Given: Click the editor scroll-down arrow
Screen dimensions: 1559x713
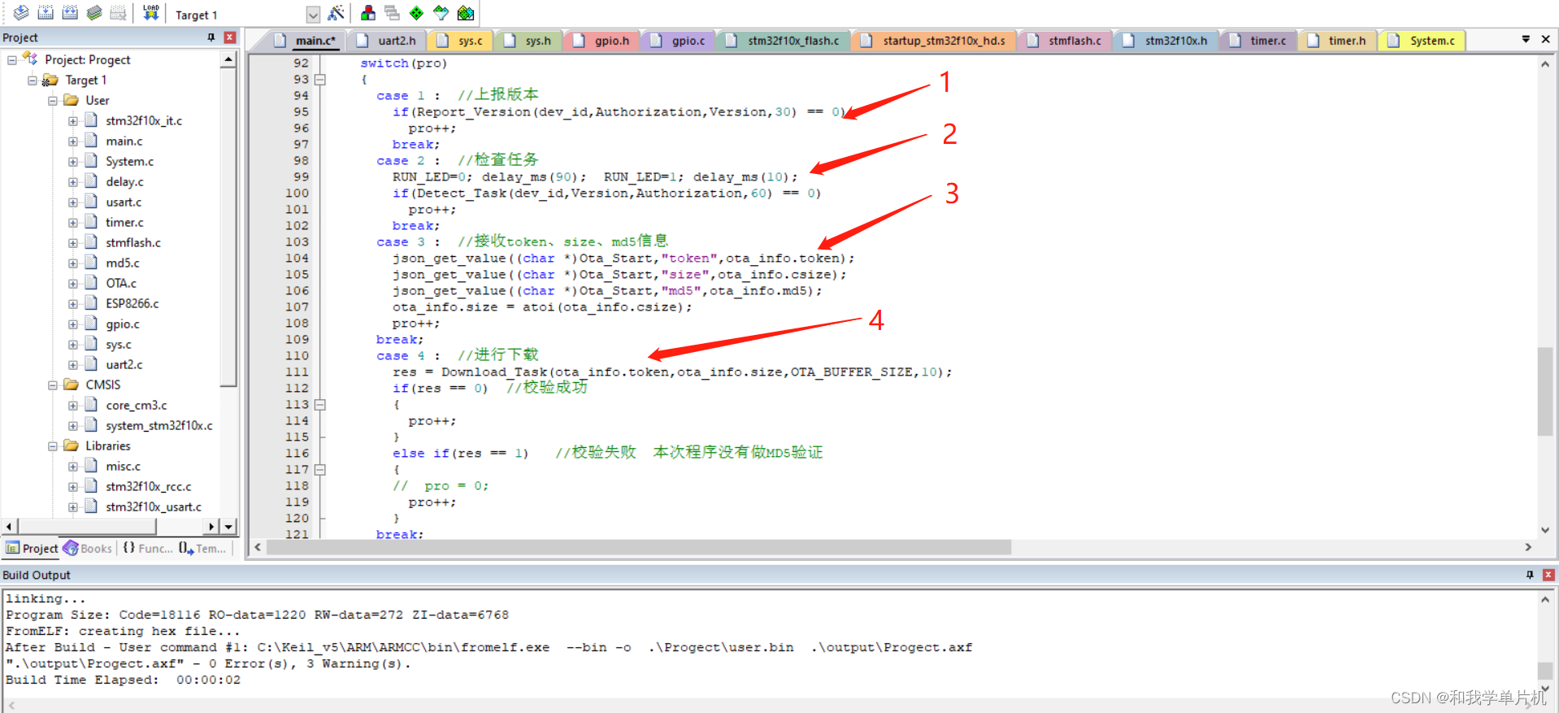Looking at the screenshot, I should click(x=1545, y=530).
